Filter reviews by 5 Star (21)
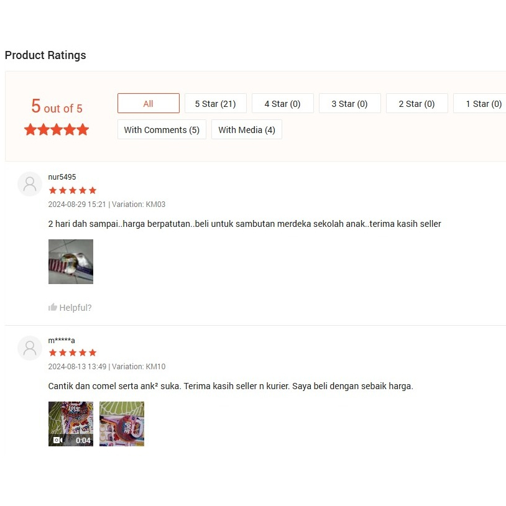This screenshot has height=506, width=506. [x=215, y=104]
